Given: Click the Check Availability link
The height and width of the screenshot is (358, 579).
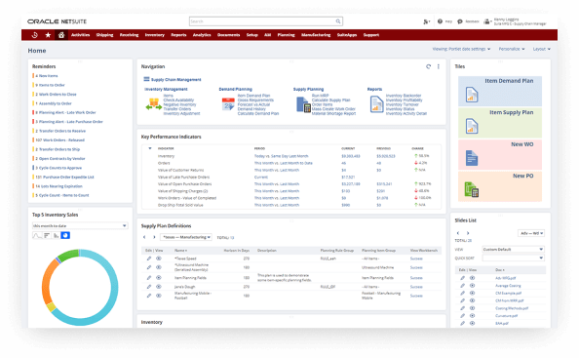Looking at the screenshot, I should [x=178, y=100].
